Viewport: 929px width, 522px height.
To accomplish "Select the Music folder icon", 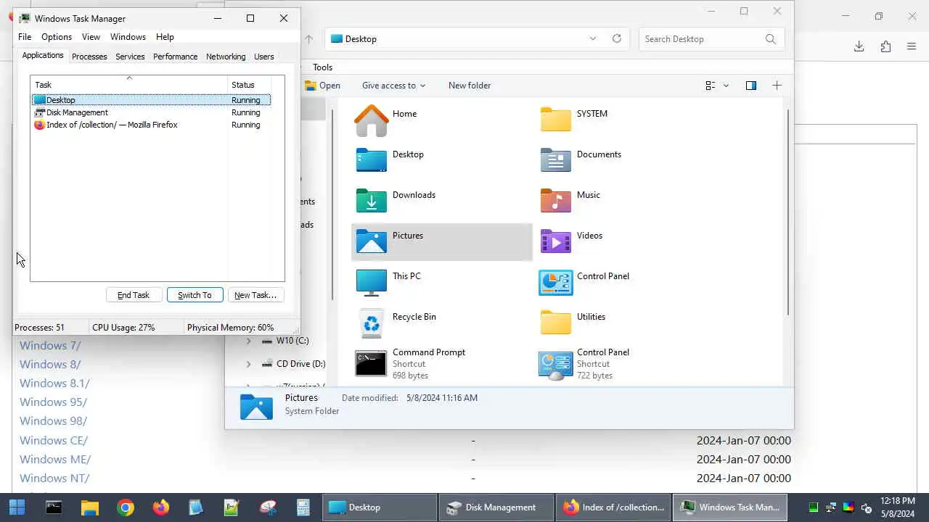I will (x=555, y=201).
